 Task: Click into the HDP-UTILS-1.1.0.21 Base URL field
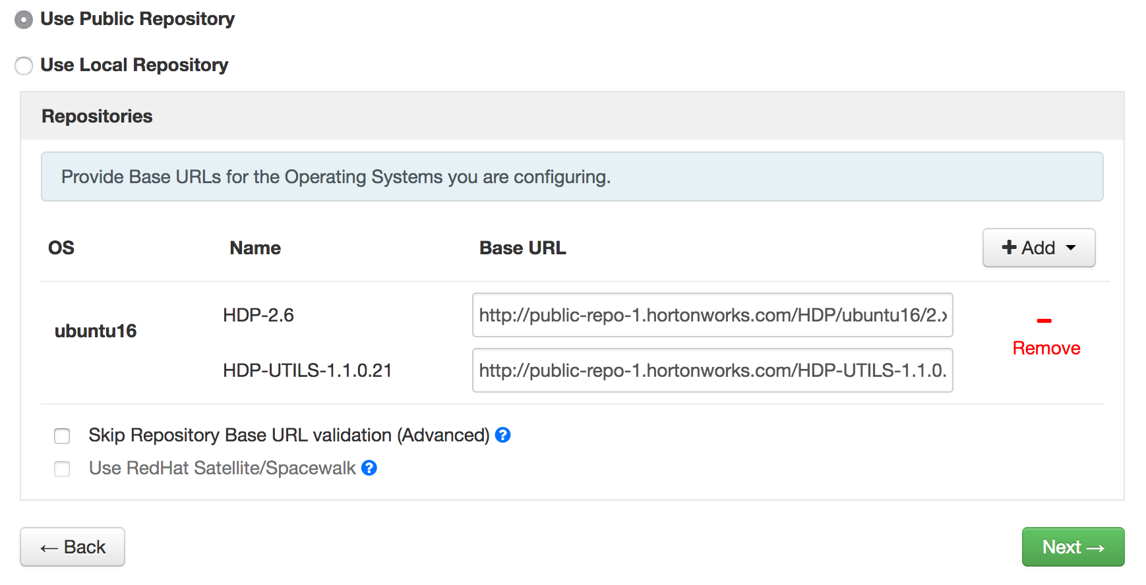712,370
